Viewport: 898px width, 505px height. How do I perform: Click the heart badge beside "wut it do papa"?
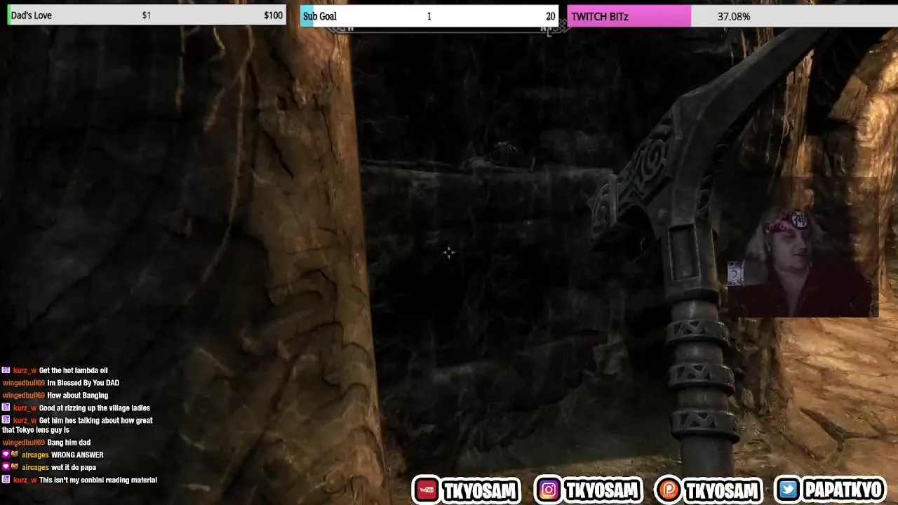[x=6, y=467]
